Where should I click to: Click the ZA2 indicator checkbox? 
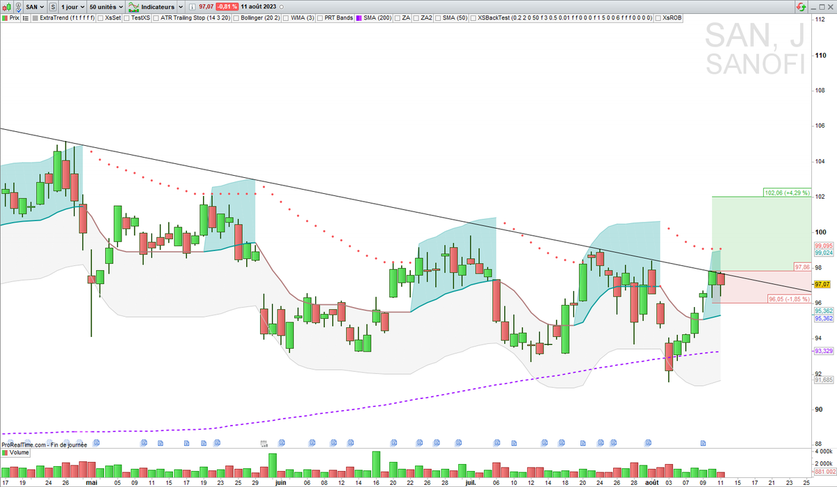click(x=416, y=17)
